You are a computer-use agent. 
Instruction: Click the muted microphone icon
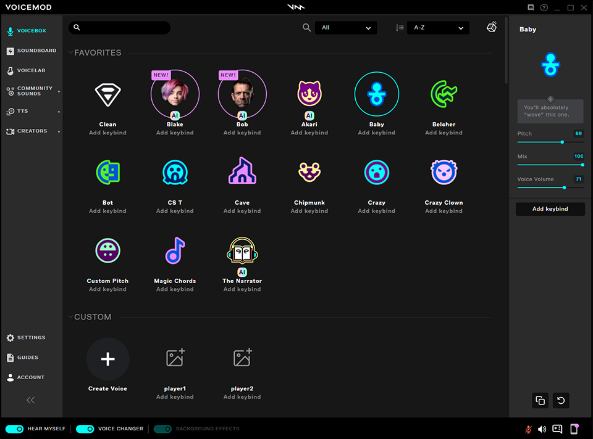coord(528,429)
